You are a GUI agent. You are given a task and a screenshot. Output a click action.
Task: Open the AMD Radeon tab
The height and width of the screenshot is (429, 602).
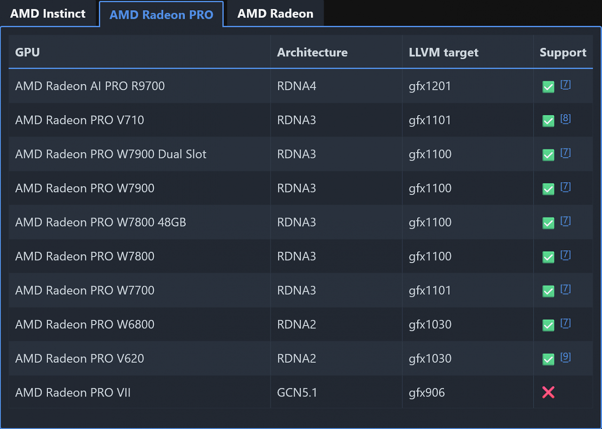click(x=275, y=14)
